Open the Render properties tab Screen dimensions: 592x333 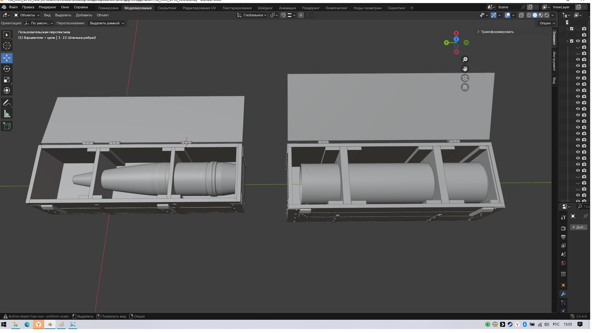point(563,228)
